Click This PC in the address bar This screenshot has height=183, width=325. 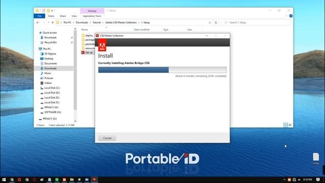click(x=67, y=22)
